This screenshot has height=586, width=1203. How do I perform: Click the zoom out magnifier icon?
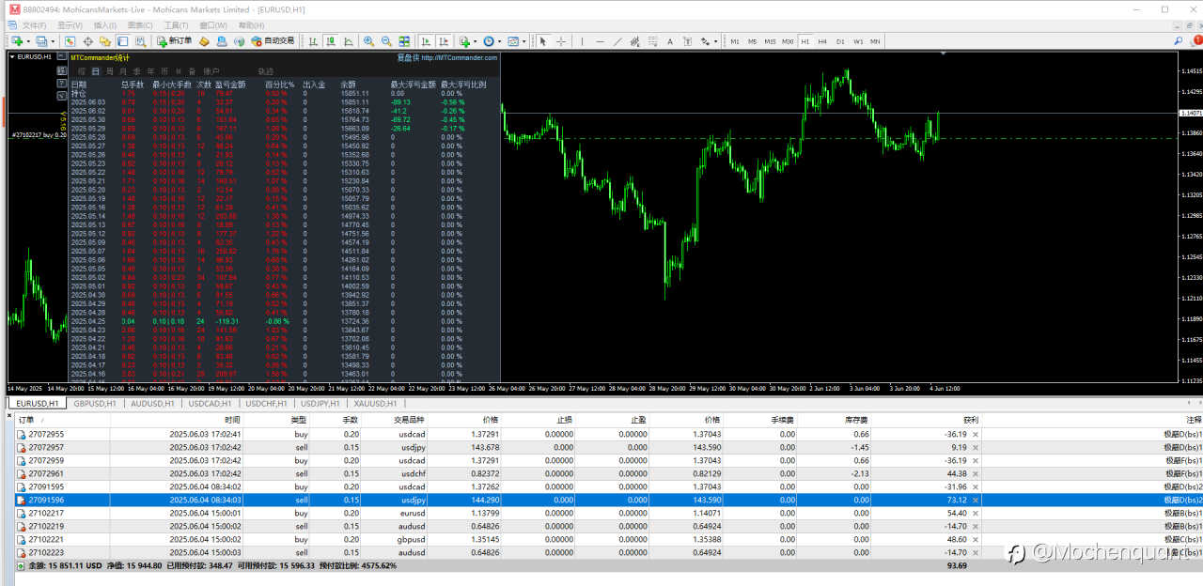(x=385, y=41)
